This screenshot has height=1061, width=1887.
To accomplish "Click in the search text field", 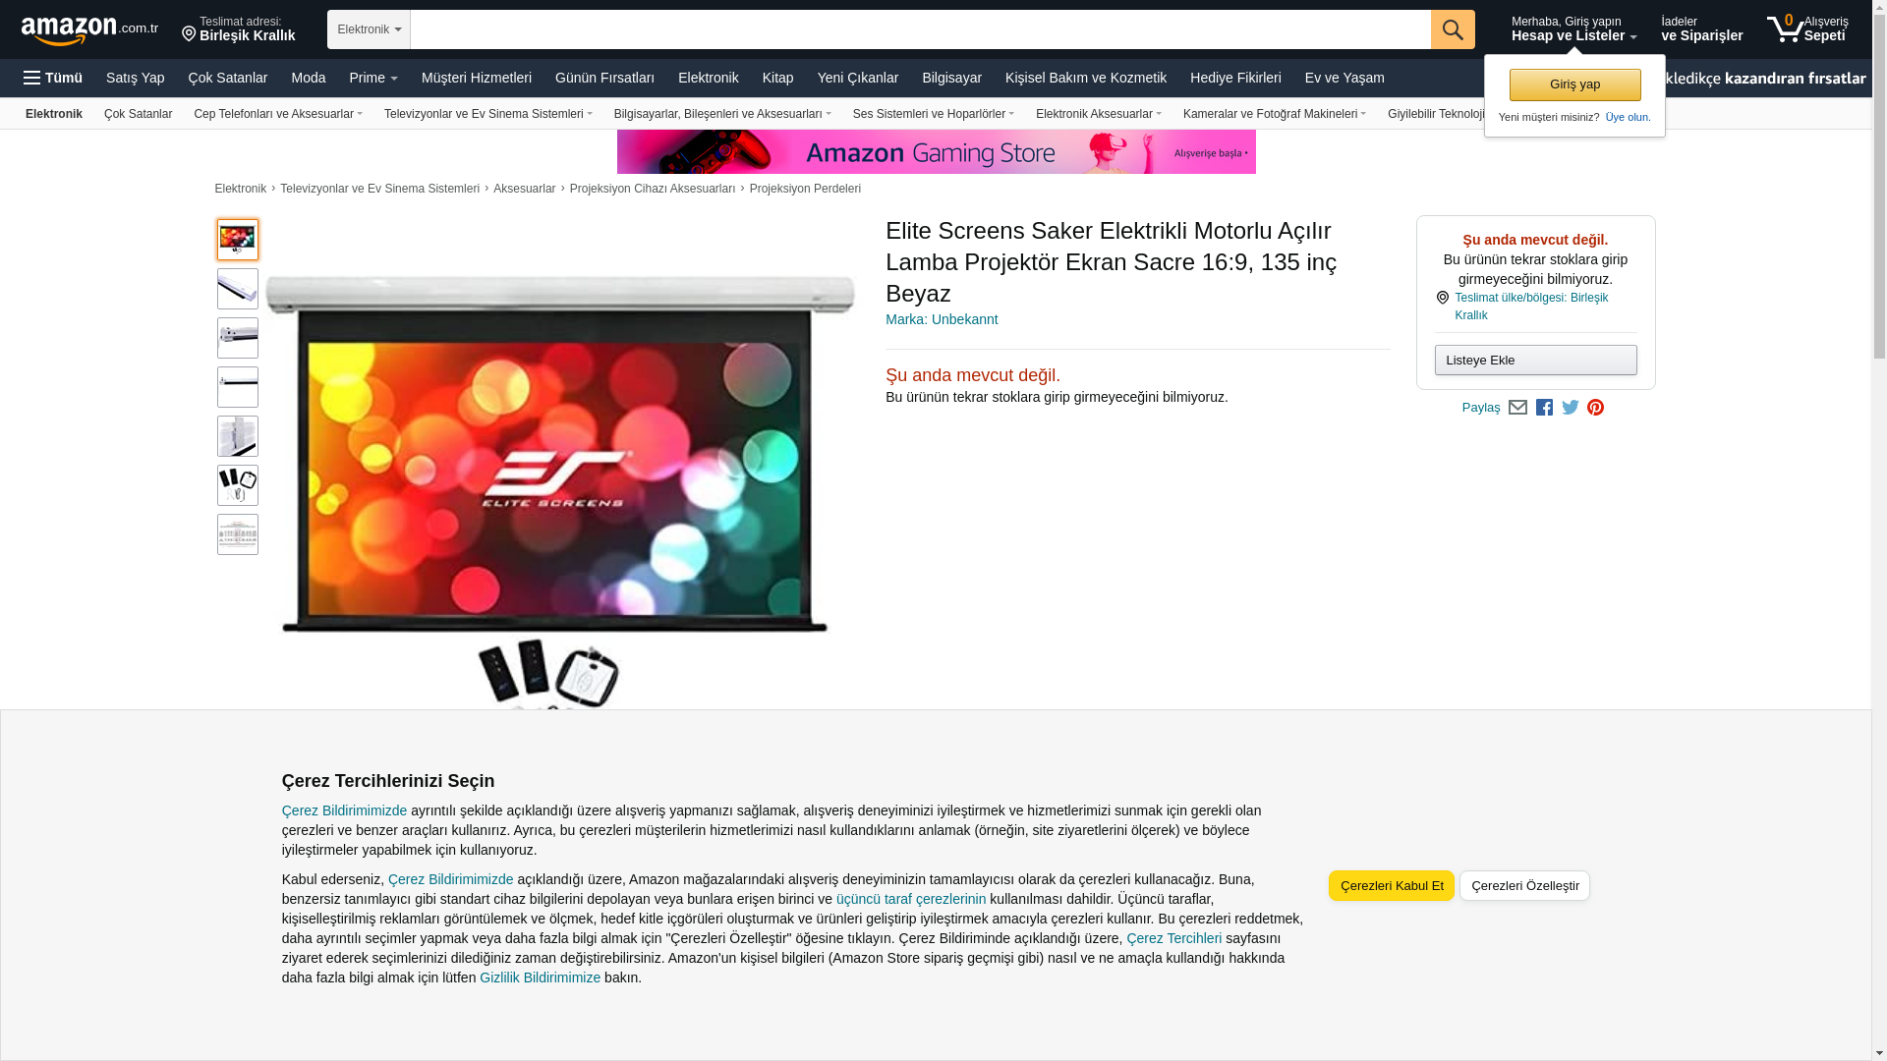I will (x=920, y=29).
